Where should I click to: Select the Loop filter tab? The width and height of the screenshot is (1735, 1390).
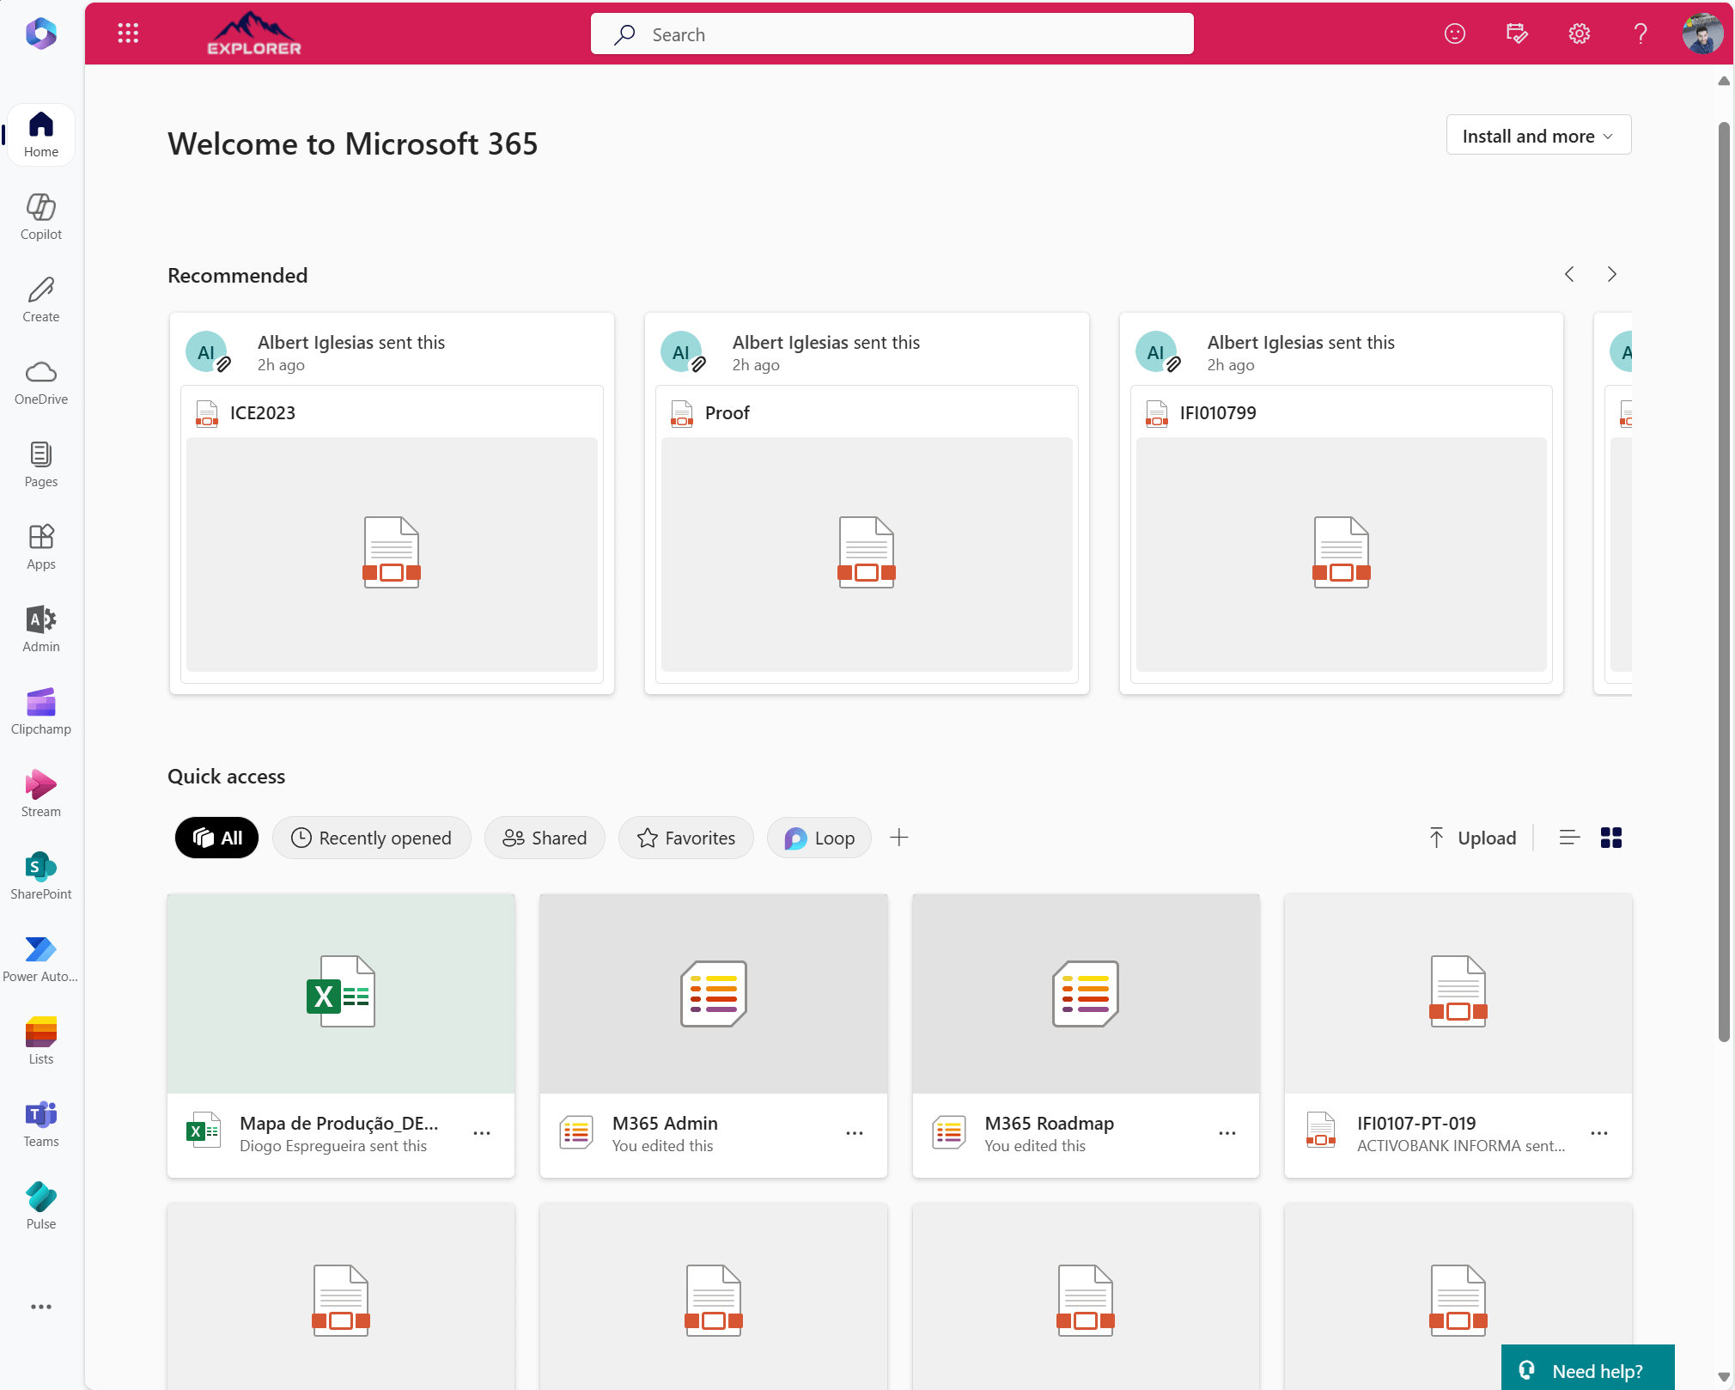tap(818, 838)
